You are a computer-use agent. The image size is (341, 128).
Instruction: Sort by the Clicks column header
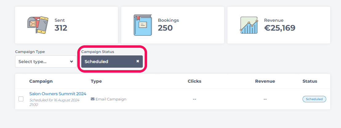point(195,81)
